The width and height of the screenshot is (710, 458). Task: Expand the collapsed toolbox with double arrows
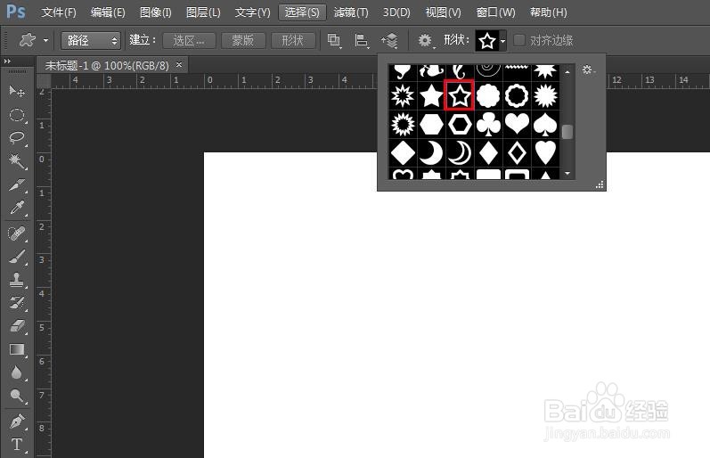(x=7, y=61)
